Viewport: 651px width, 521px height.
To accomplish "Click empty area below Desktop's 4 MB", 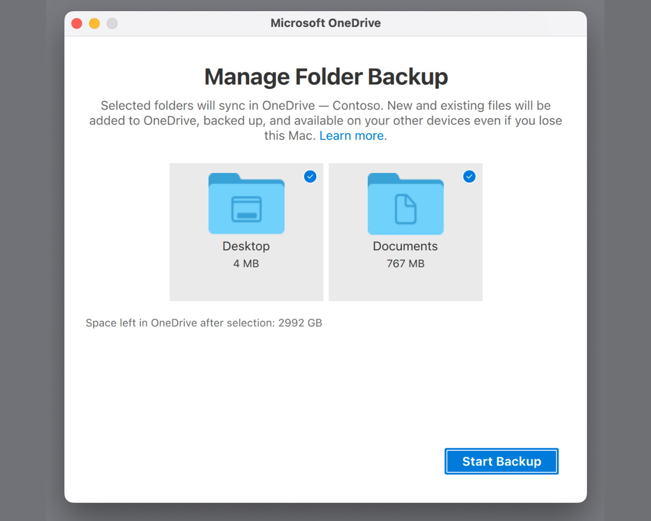I will 246,286.
